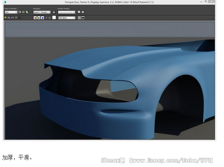Toggle the Lock to Viewport padlock
The height and width of the screenshot is (167, 224).
coord(54,12)
